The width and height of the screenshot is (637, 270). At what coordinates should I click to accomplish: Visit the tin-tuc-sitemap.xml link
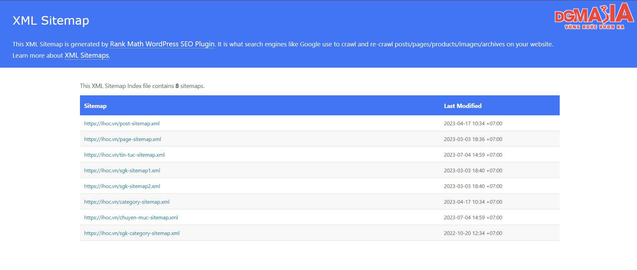coord(124,155)
